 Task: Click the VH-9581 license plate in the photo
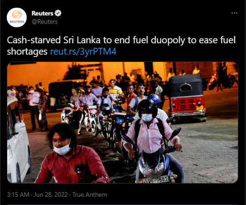click(x=156, y=179)
